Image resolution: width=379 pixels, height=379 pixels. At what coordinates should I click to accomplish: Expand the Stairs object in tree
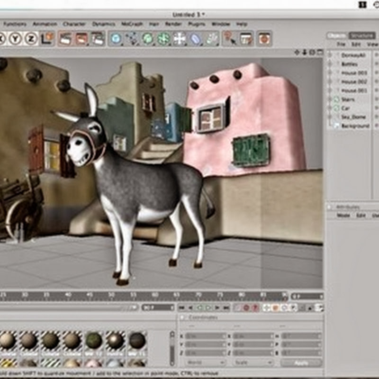click(x=330, y=99)
